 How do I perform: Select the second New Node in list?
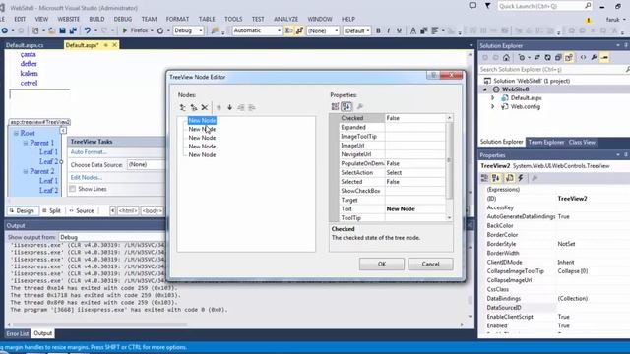[202, 129]
